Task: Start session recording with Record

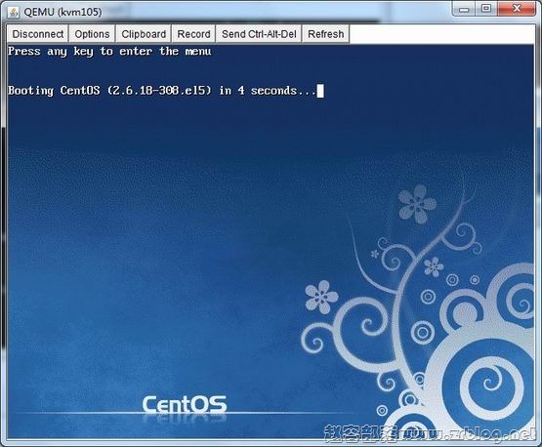Action: pos(193,34)
